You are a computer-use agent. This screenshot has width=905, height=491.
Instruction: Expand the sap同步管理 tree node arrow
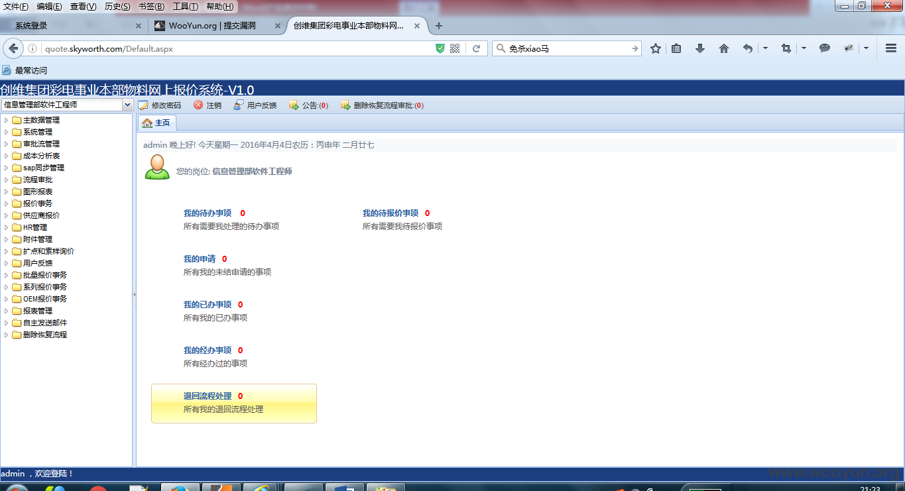(x=6, y=168)
